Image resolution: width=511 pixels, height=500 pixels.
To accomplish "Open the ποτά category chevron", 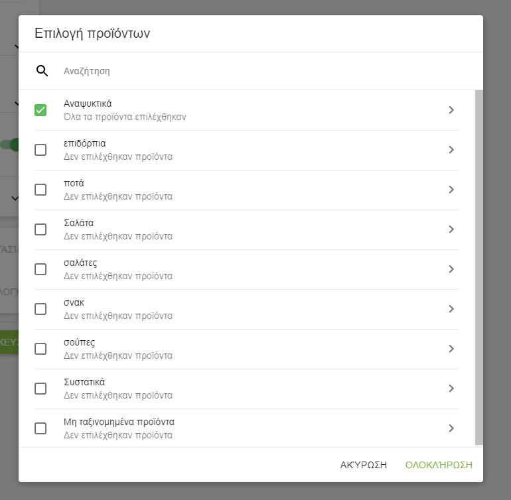I will pos(451,190).
